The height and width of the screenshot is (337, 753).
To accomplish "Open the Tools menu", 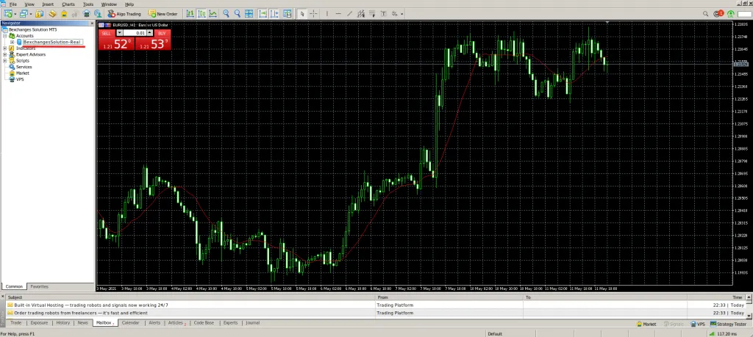I will point(88,4).
